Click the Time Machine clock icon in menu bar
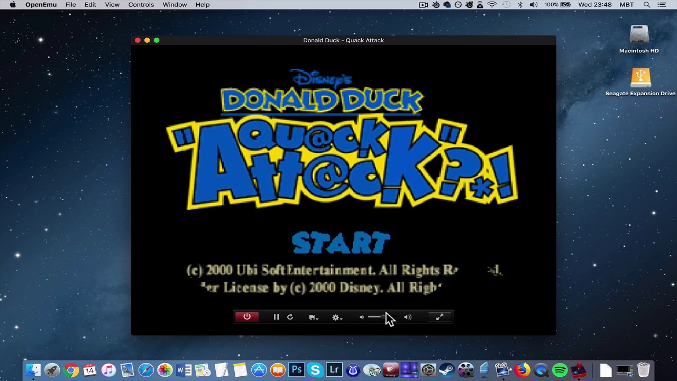Screen dimensions: 677x381 506,5
